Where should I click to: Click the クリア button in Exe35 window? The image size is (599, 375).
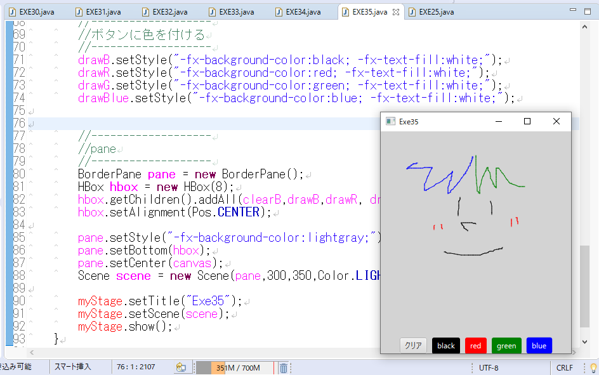click(413, 346)
